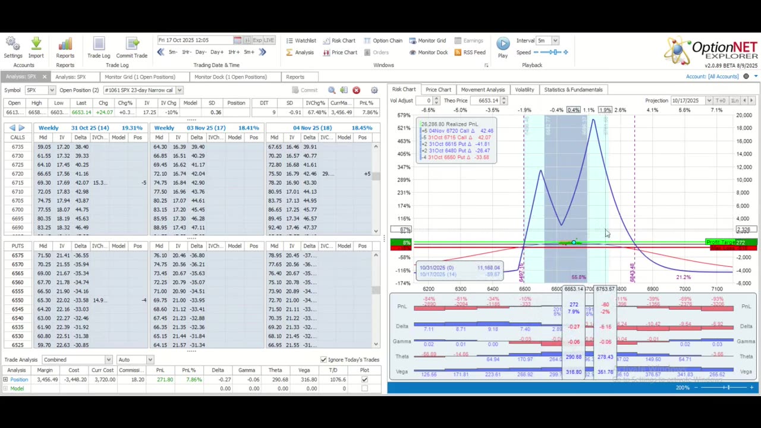The image size is (761, 428).
Task: Expand the Position row in analysis table
Action: pos(5,379)
